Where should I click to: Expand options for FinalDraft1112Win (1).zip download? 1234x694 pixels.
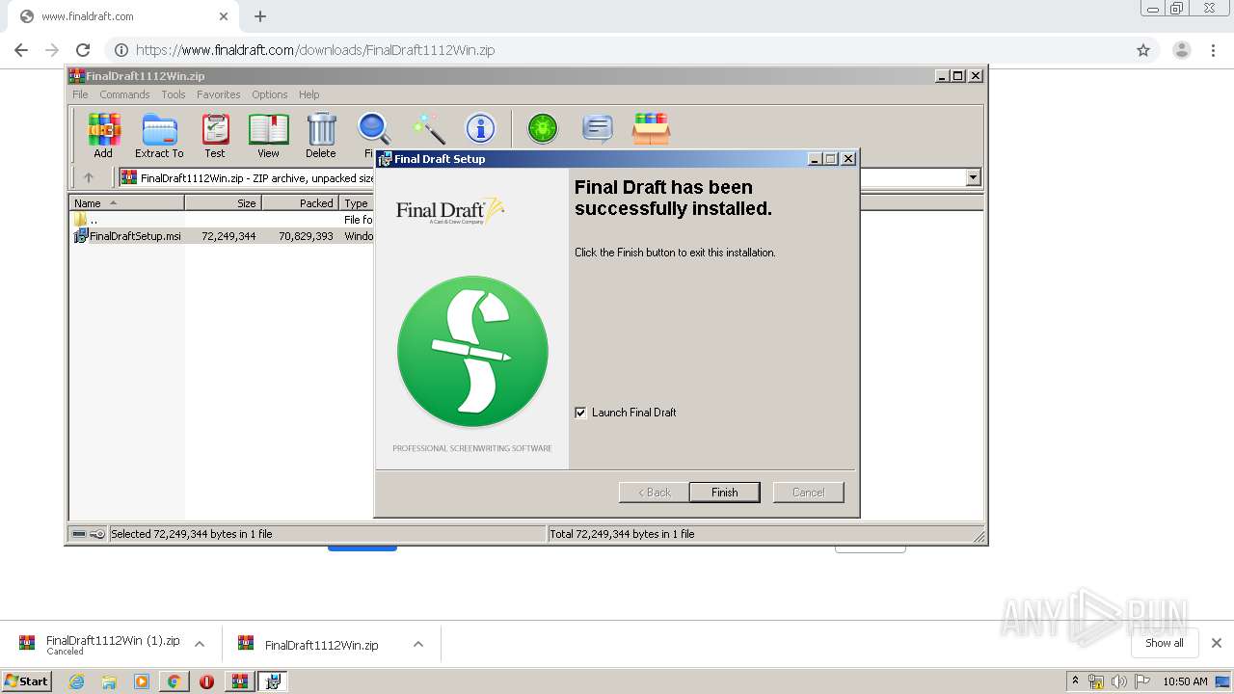[x=200, y=644]
